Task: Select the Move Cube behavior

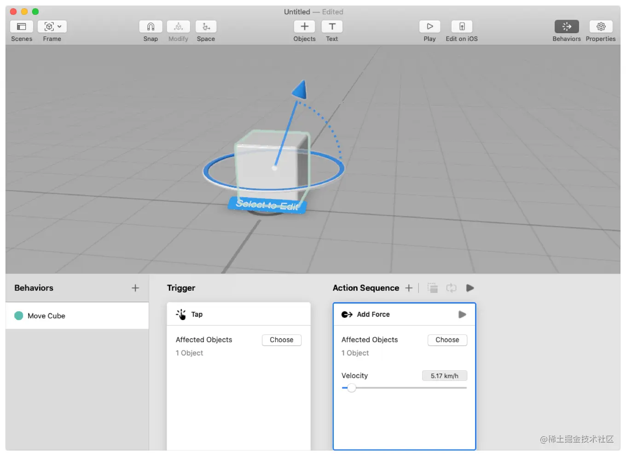Action: (77, 316)
